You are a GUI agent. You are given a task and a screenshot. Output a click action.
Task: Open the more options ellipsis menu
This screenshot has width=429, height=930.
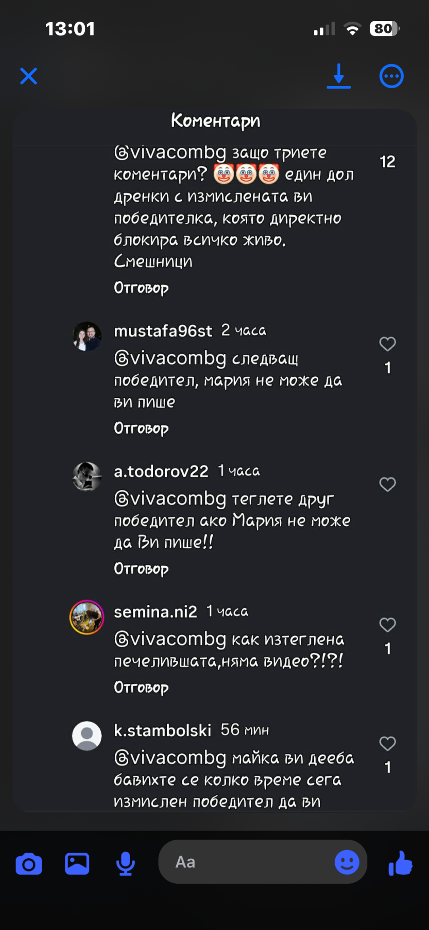point(391,76)
